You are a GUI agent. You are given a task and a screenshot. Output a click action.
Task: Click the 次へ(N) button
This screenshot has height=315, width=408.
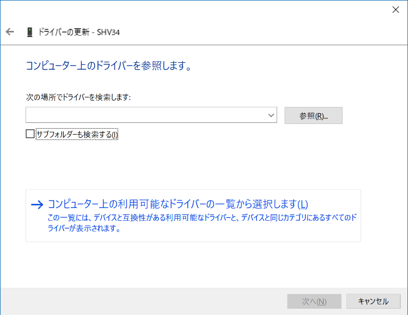(x=314, y=301)
